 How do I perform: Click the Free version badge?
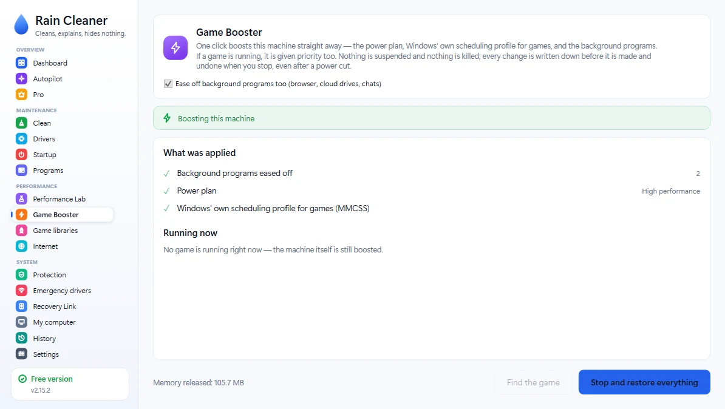[x=70, y=384]
